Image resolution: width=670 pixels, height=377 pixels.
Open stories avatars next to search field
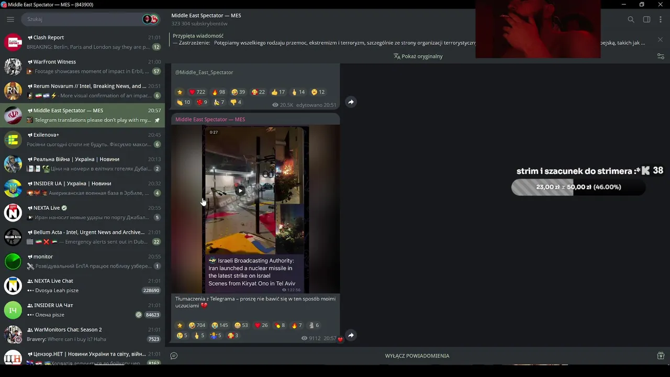[150, 19]
